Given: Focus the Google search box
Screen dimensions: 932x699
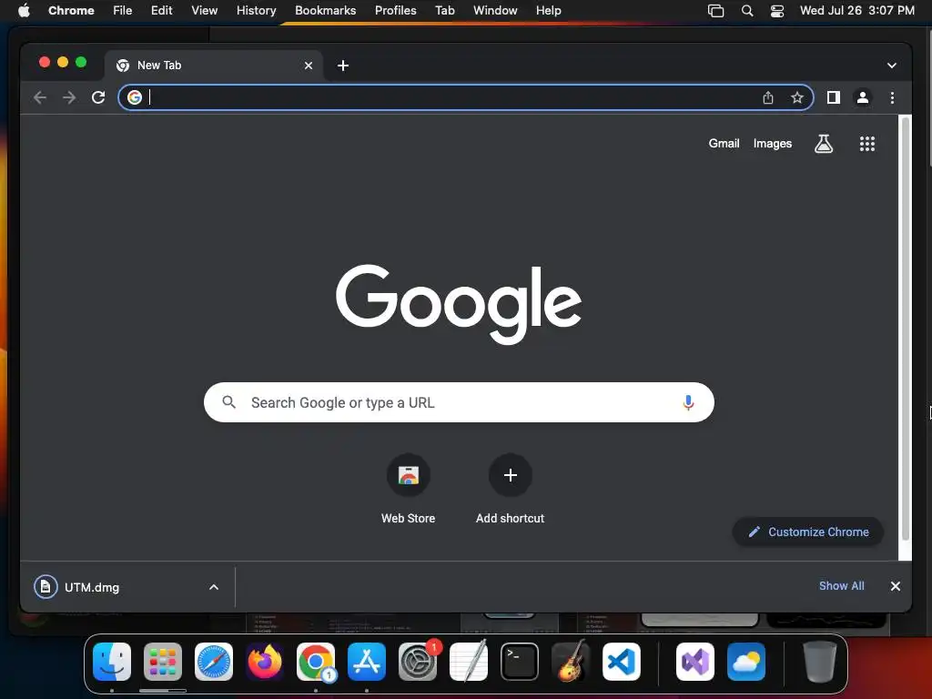Looking at the screenshot, I should point(459,402).
